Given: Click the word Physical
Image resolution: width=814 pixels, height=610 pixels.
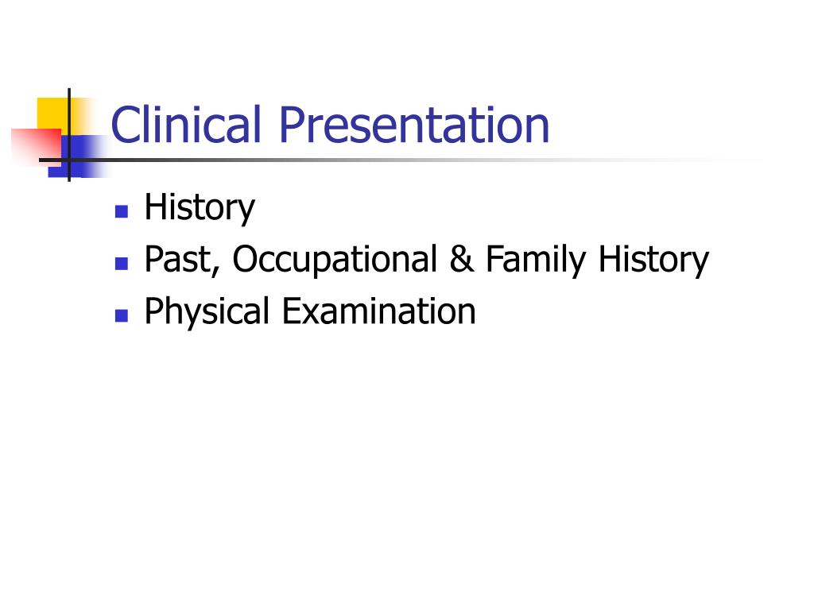Looking at the screenshot, I should coord(207,311).
